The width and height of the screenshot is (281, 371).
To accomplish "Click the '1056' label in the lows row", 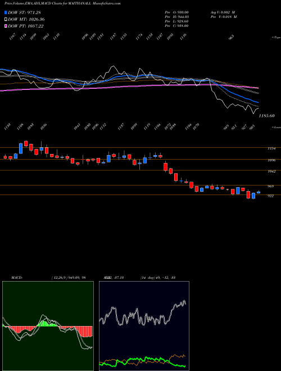I will (43, 127).
